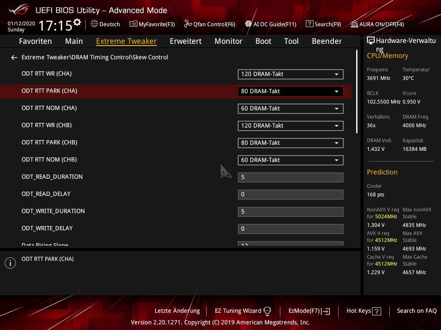Click Letzte Änderung button
This screenshot has height=330, width=441.
click(177, 311)
